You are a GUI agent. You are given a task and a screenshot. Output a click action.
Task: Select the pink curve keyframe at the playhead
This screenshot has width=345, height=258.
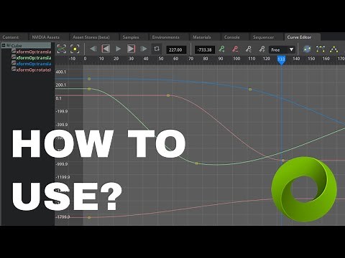[283, 161]
